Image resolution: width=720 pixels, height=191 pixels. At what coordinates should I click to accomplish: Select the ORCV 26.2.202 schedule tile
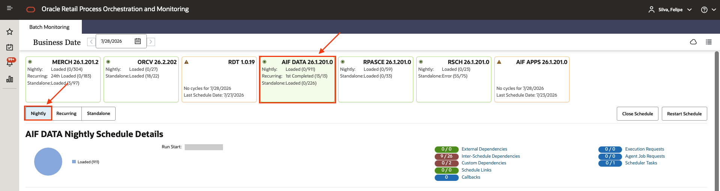click(x=141, y=79)
